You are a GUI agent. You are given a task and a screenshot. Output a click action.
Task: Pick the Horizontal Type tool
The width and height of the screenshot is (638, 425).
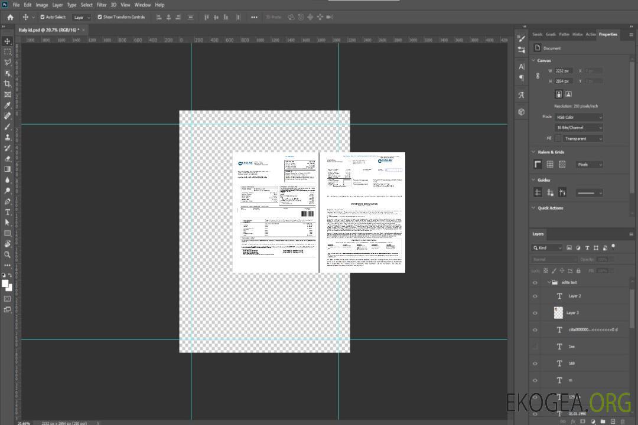coord(8,212)
